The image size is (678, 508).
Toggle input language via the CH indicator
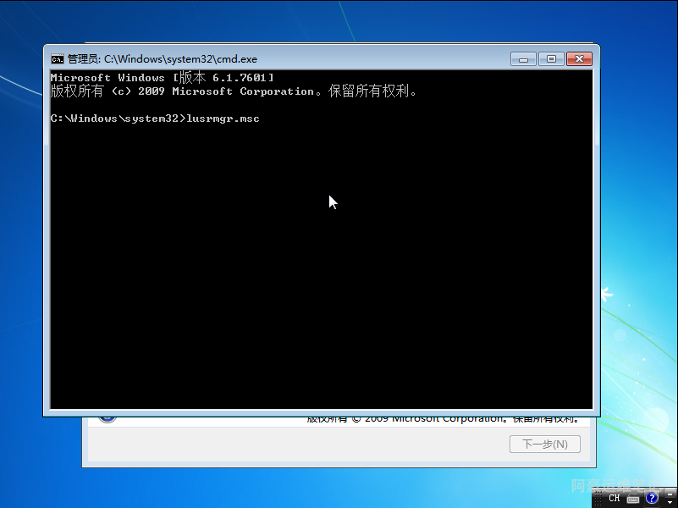pos(614,498)
